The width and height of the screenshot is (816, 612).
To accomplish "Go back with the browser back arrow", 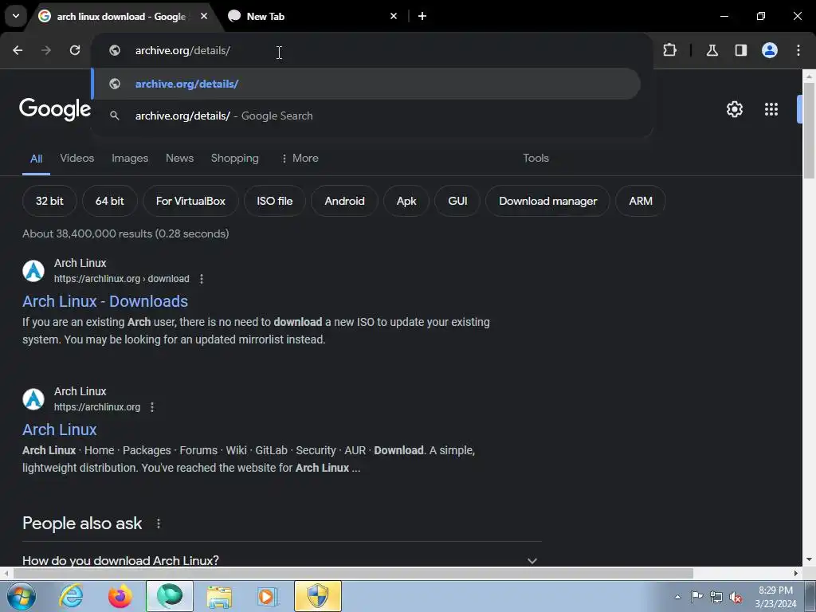I will click(18, 50).
